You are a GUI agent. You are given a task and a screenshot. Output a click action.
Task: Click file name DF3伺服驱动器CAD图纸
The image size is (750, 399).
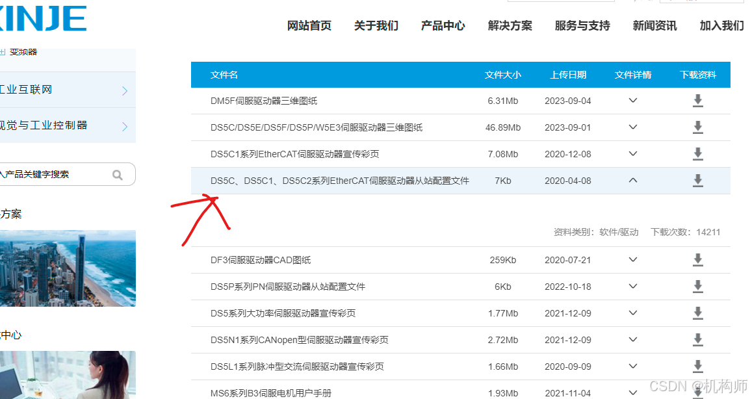click(261, 260)
